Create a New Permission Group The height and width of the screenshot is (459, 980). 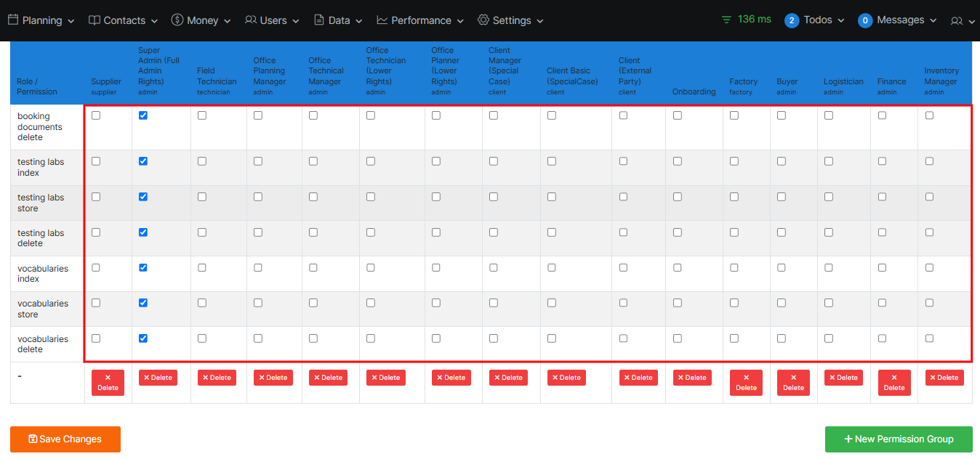click(899, 439)
